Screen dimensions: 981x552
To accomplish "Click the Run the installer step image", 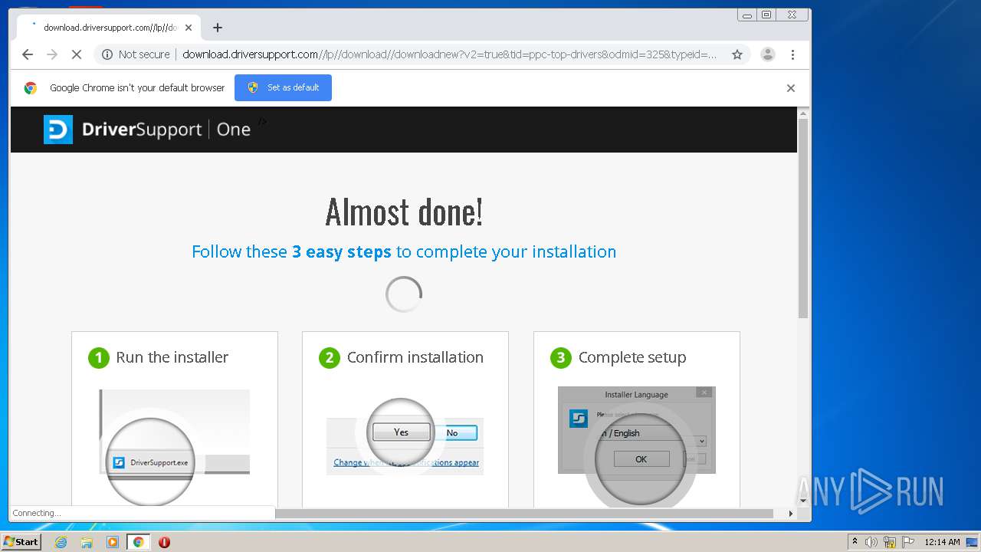I will tap(174, 446).
